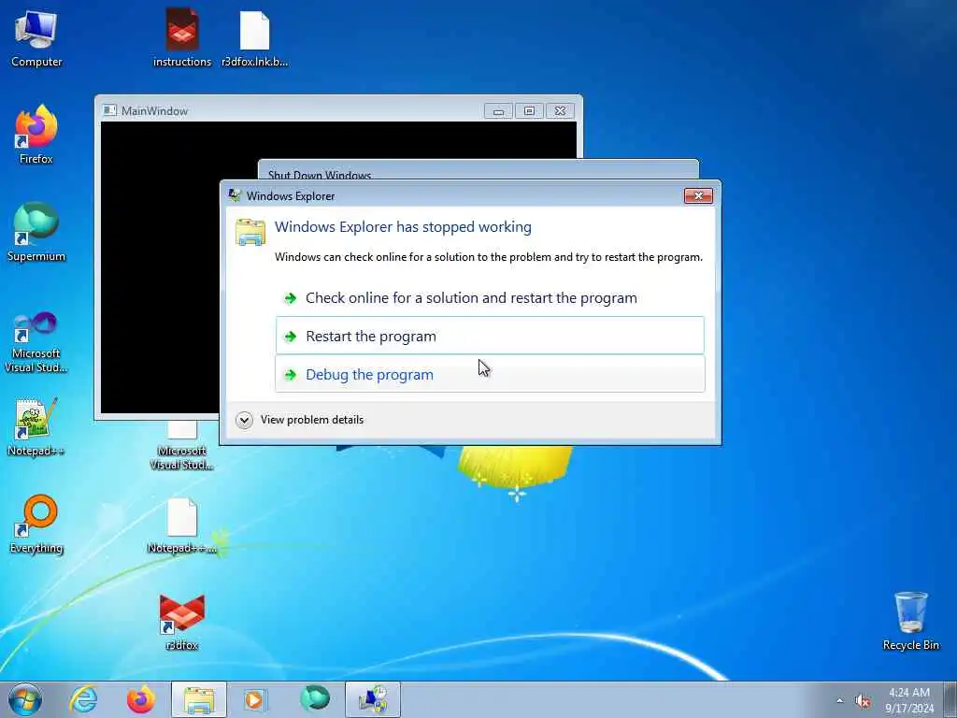
Task: Check online for a solution and restart
Action: 490,298
